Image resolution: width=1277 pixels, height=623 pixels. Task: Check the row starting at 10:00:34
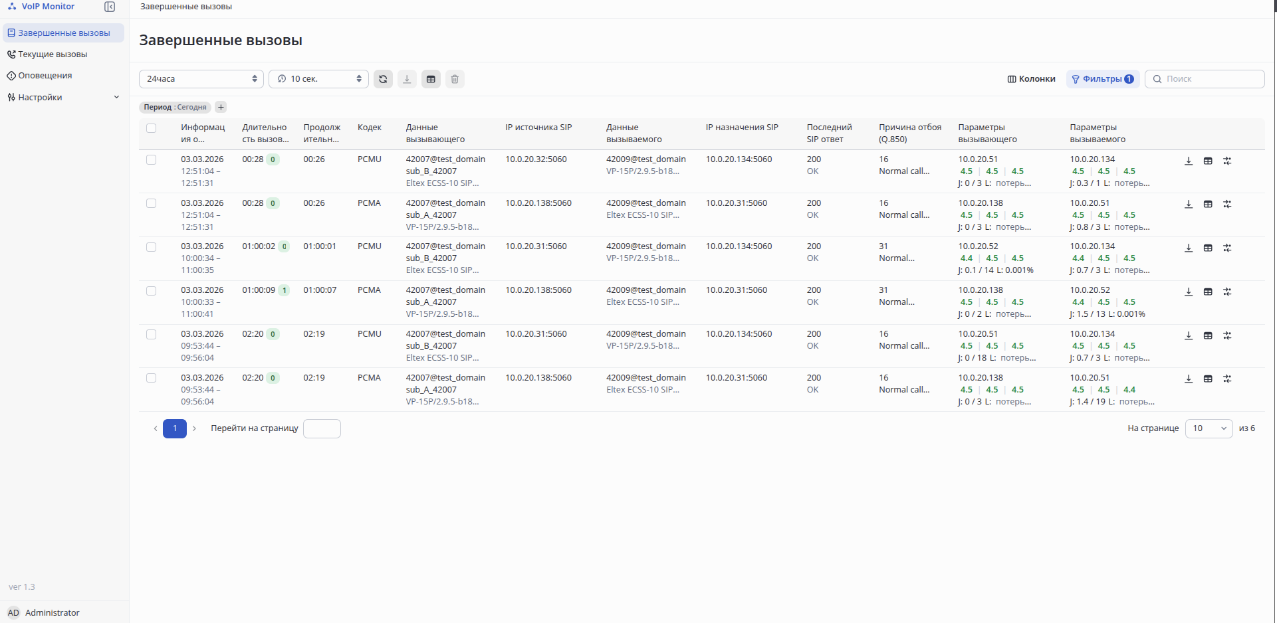tap(151, 247)
